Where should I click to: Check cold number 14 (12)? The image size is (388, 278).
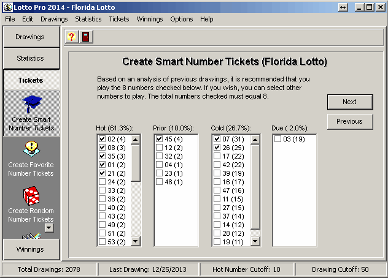pyautogui.click(x=217, y=225)
